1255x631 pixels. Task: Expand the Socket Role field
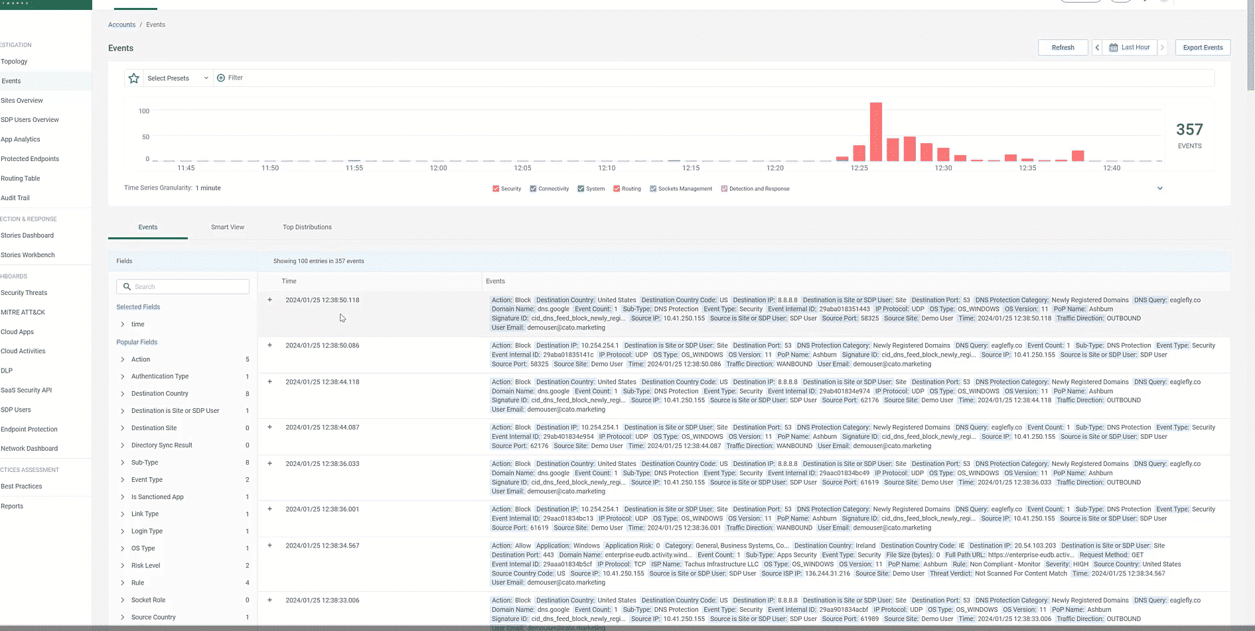[x=123, y=601]
